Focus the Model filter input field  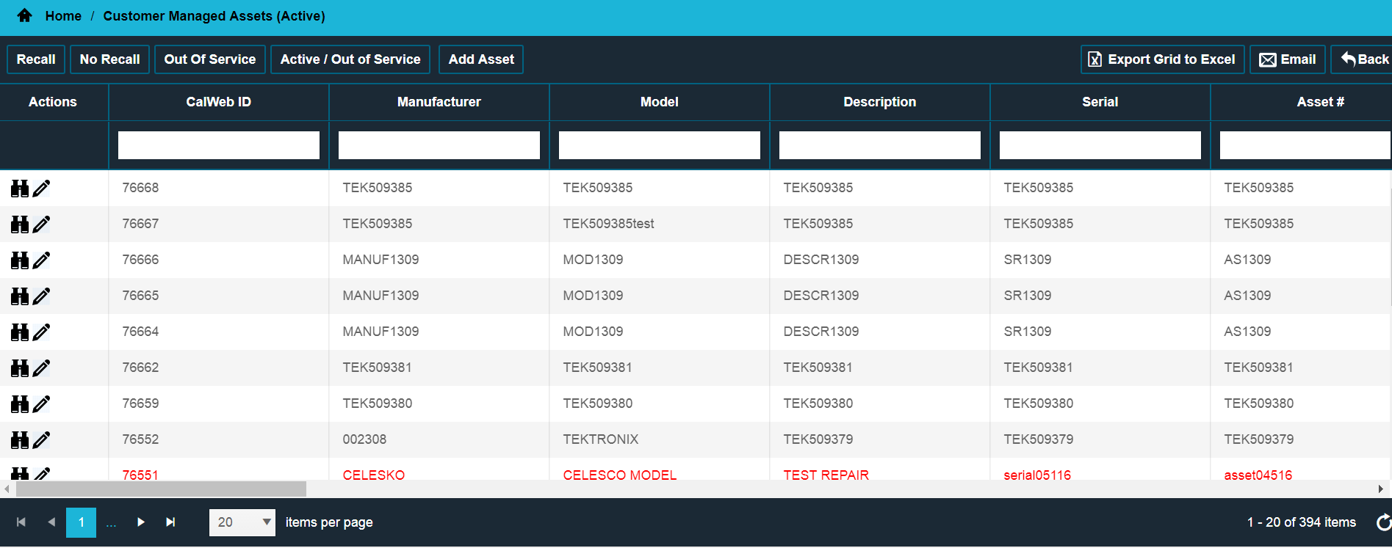pos(659,145)
